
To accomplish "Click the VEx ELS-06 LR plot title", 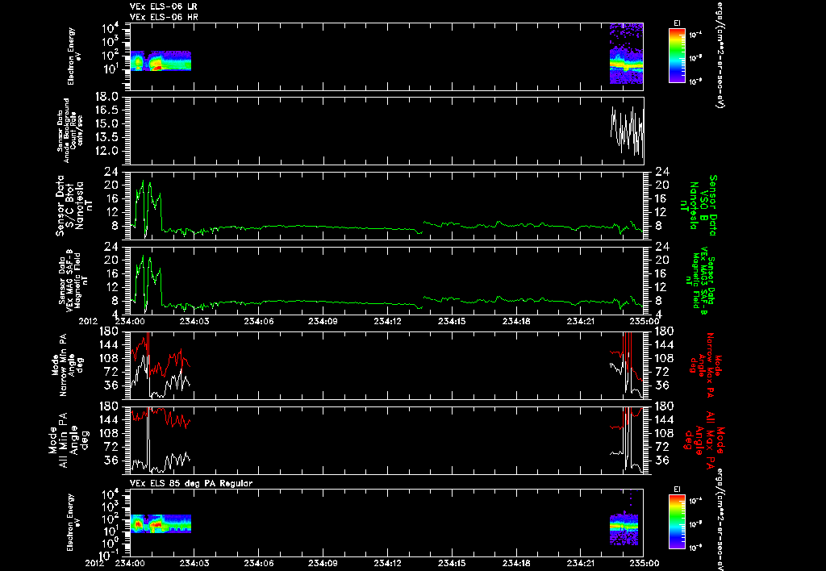I will coord(164,6).
